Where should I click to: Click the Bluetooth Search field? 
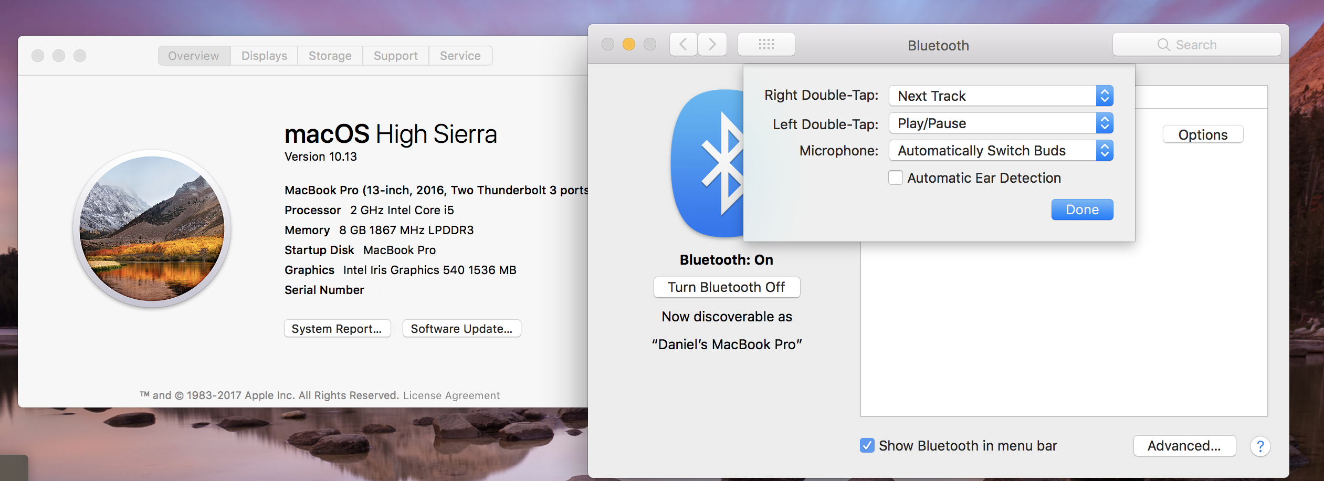pyautogui.click(x=1196, y=45)
